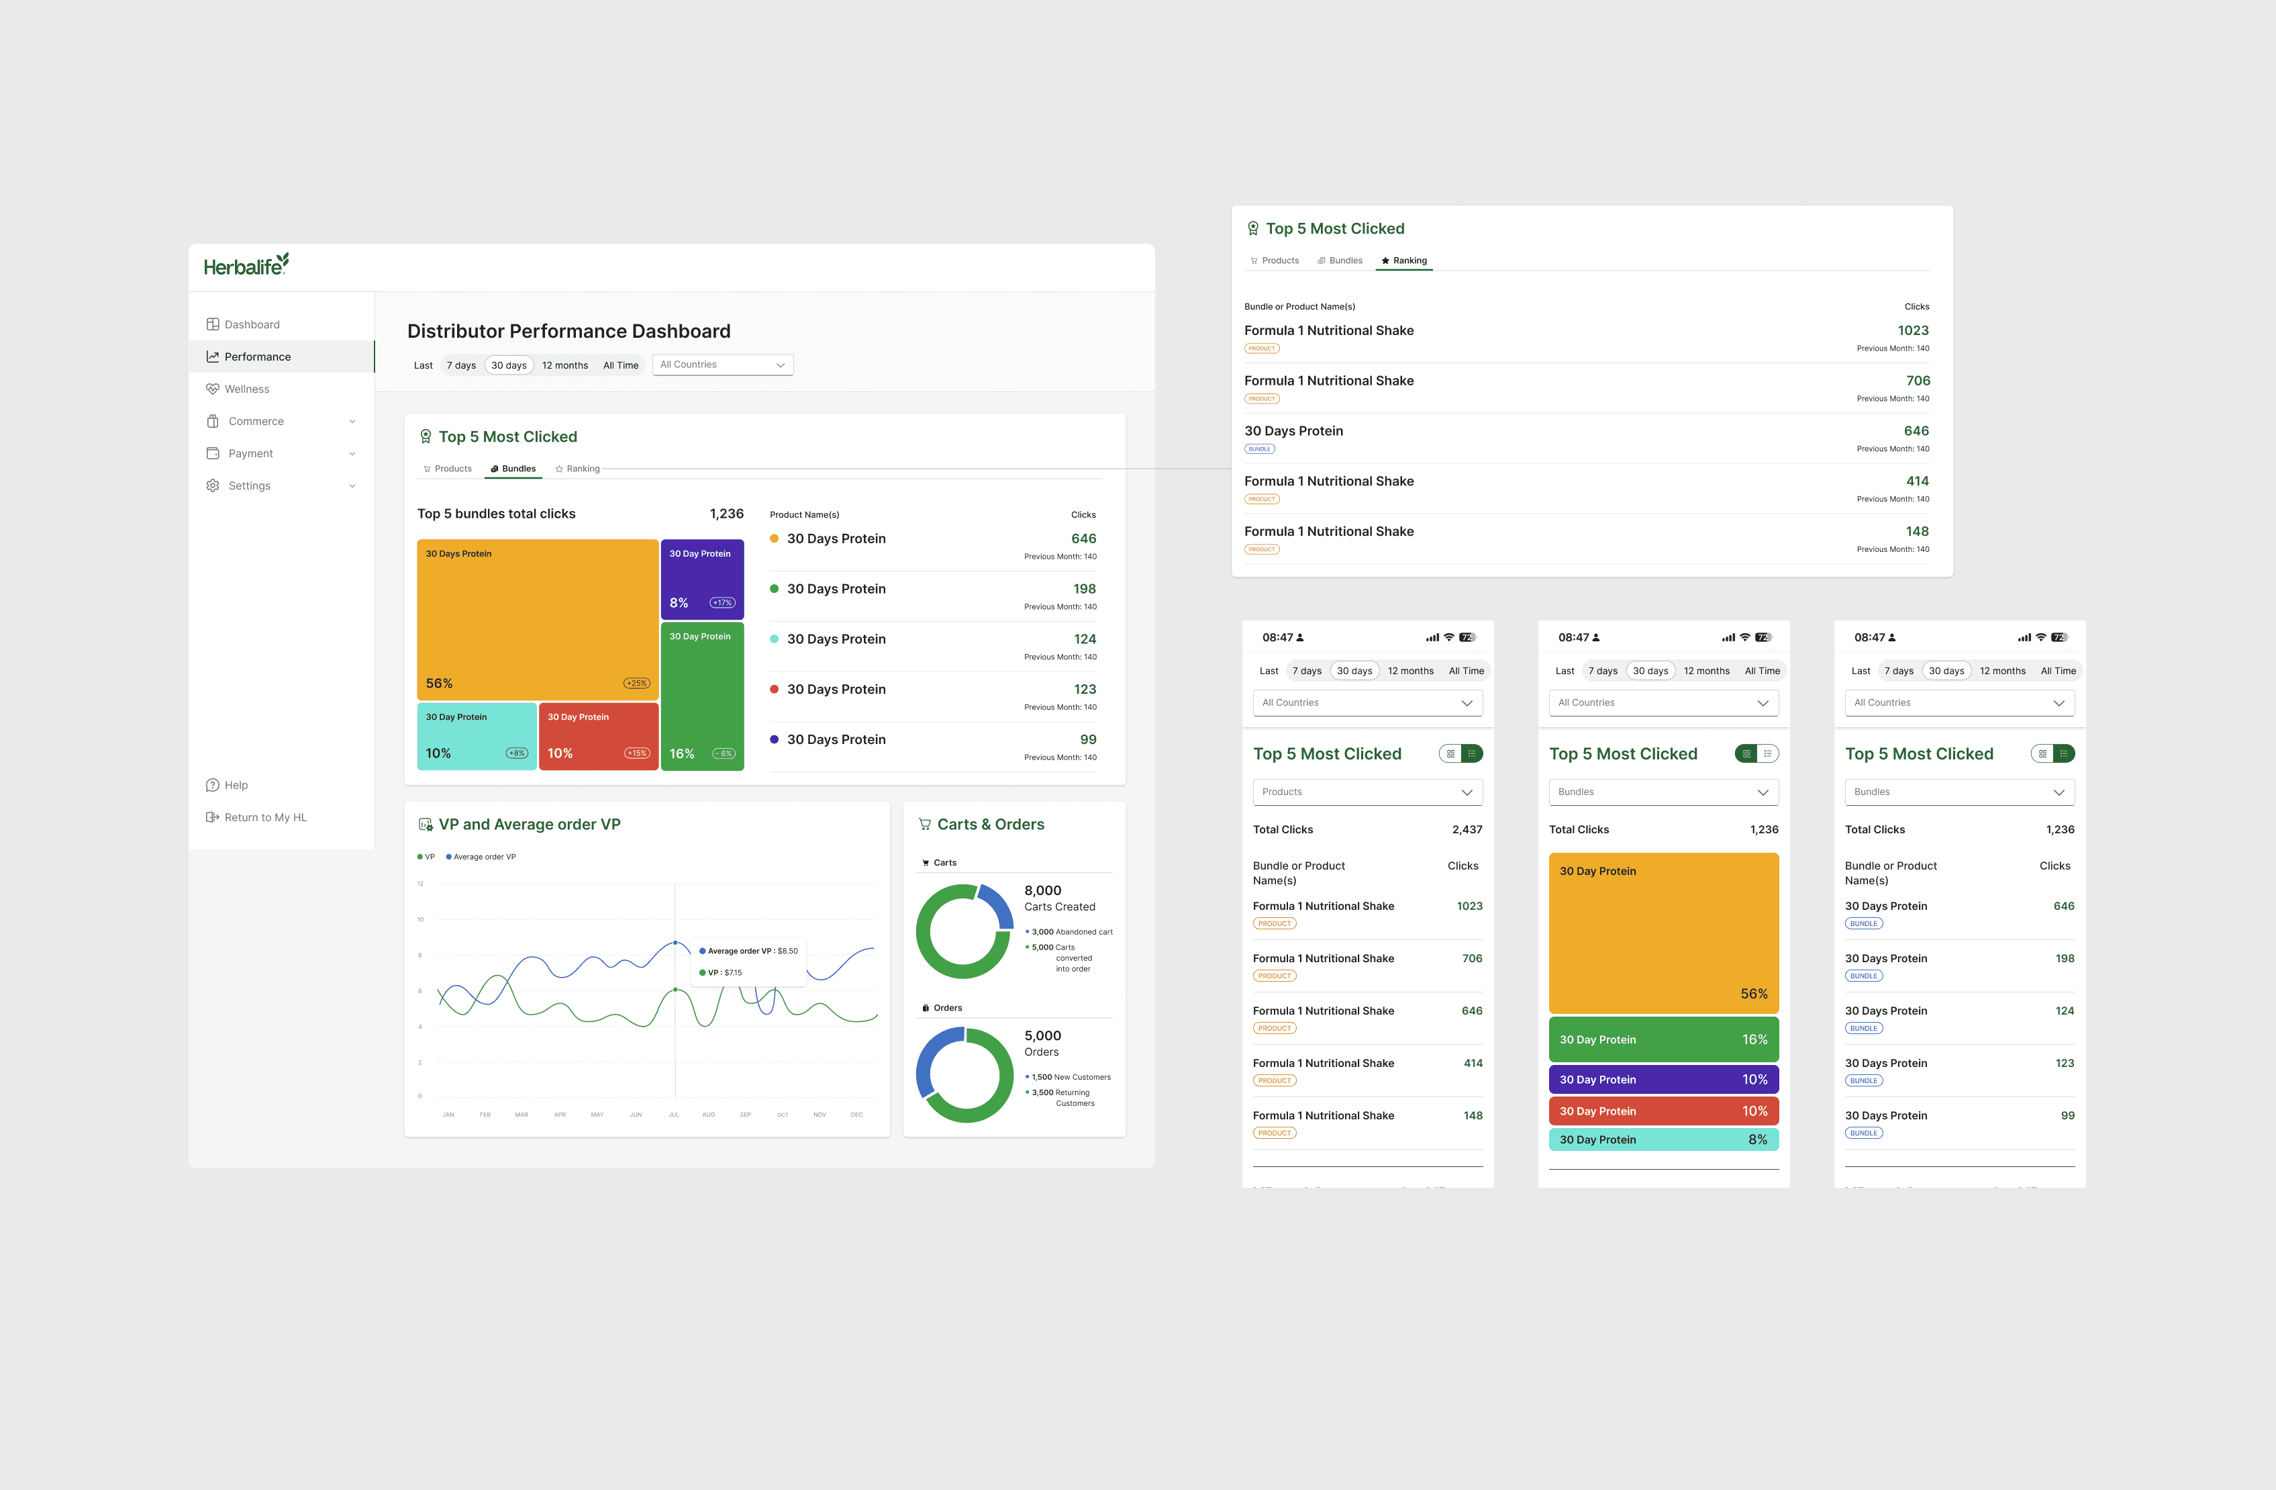The height and width of the screenshot is (1490, 2276).
Task: Tap 7 days on the Products mobile screen
Action: pos(1307,671)
